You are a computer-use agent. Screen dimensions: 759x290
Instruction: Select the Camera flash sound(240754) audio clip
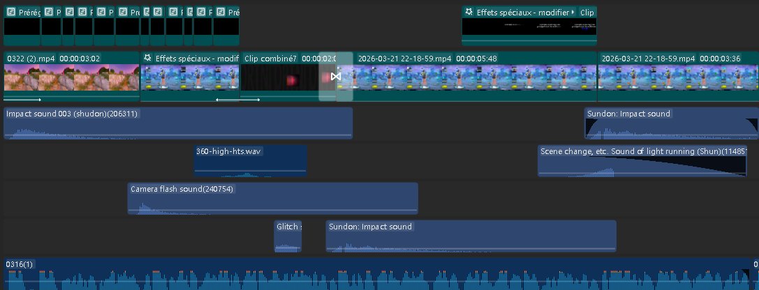pos(272,199)
